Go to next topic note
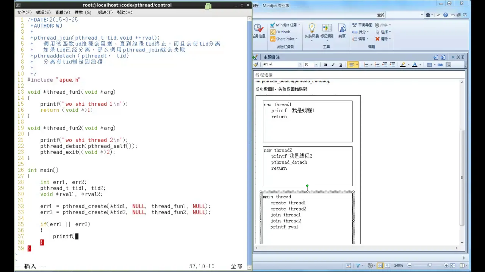This screenshot has height=272, width=485. pyautogui.click(x=443, y=57)
